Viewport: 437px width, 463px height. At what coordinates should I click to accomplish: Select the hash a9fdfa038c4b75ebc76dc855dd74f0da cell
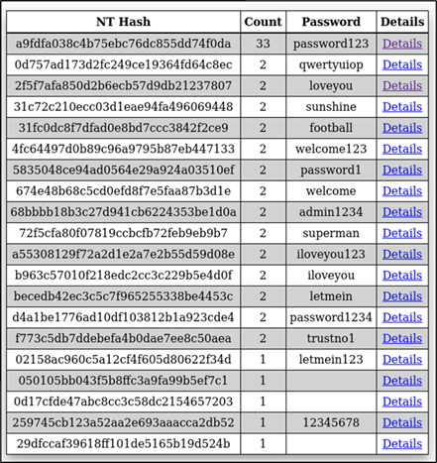coord(123,44)
